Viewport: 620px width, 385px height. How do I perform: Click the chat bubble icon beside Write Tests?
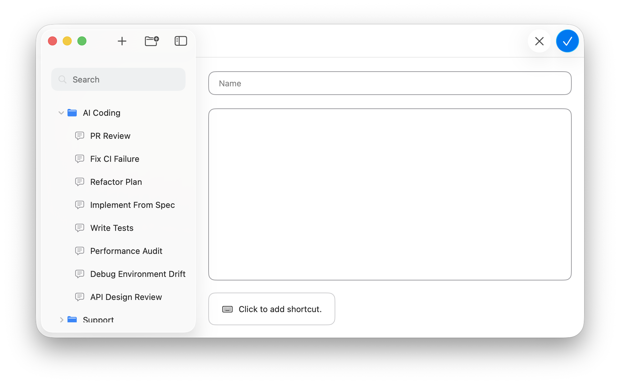79,228
